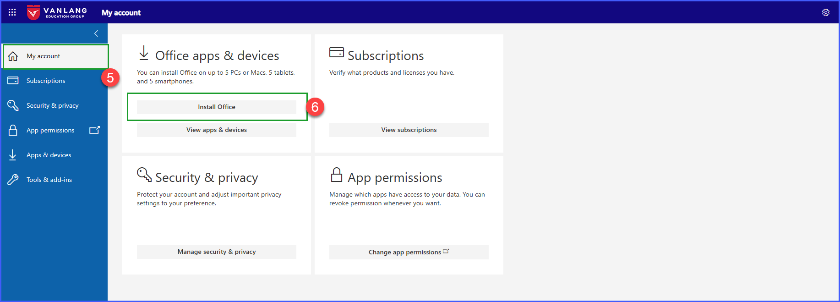
Task: Open Subscriptions from the sidebar
Action: click(55, 81)
